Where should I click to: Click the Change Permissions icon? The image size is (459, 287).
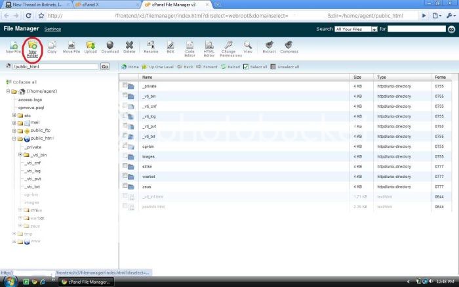pos(228,47)
